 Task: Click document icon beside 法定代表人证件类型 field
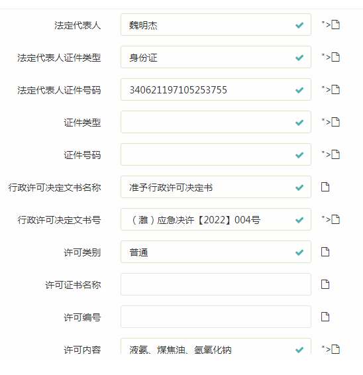tap(336, 57)
